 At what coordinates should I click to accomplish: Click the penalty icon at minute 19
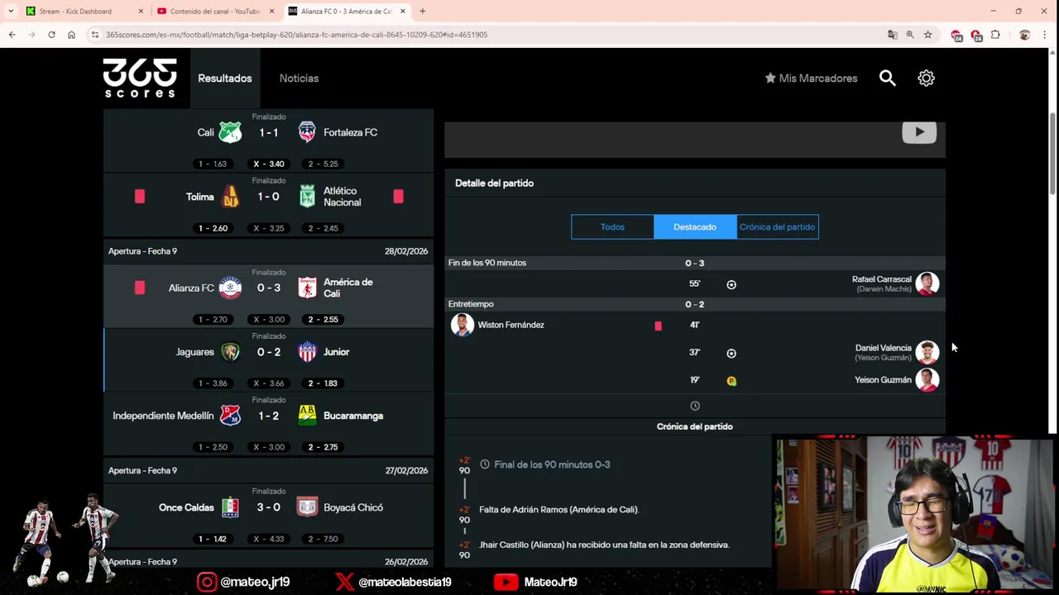(731, 381)
